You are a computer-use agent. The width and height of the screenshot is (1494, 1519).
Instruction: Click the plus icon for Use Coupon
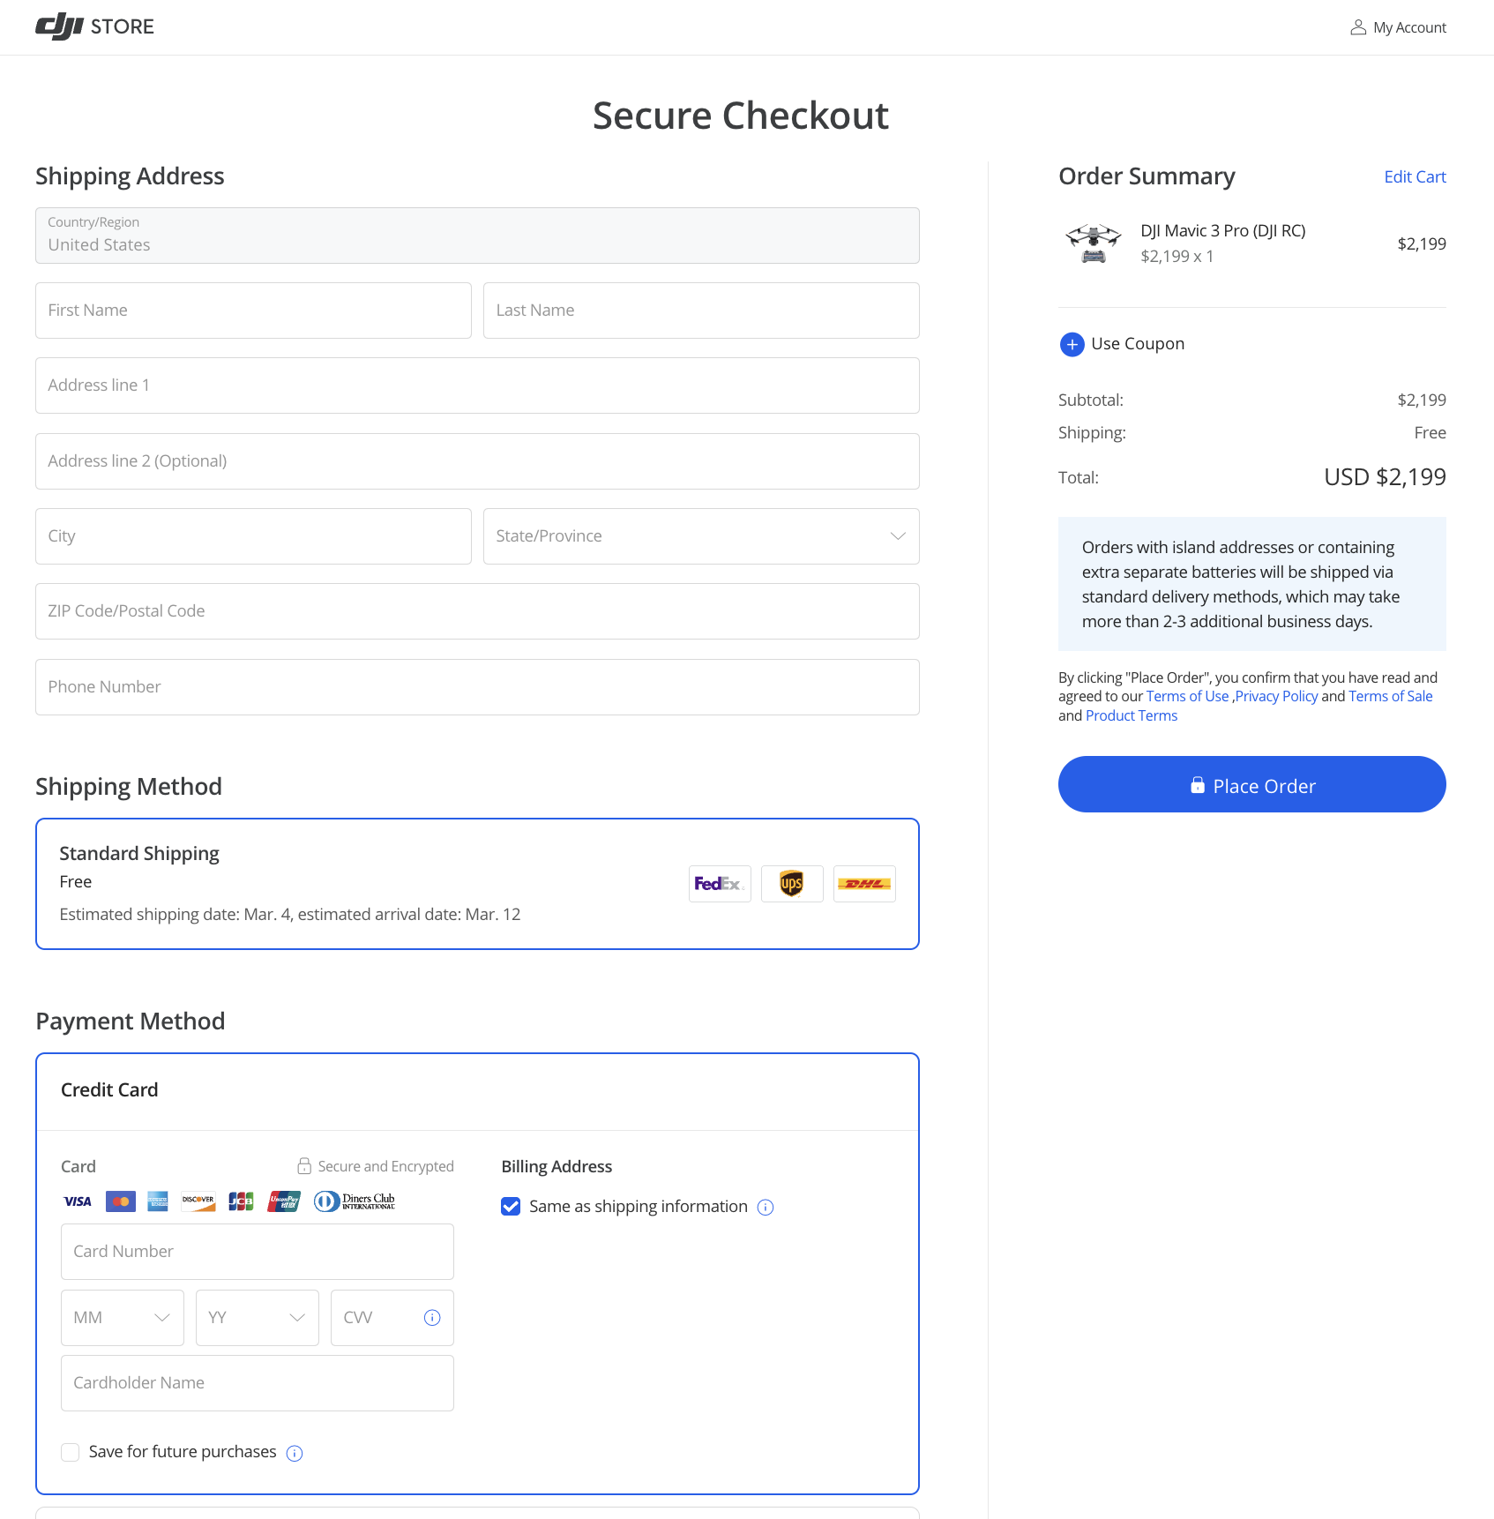pyautogui.click(x=1072, y=344)
